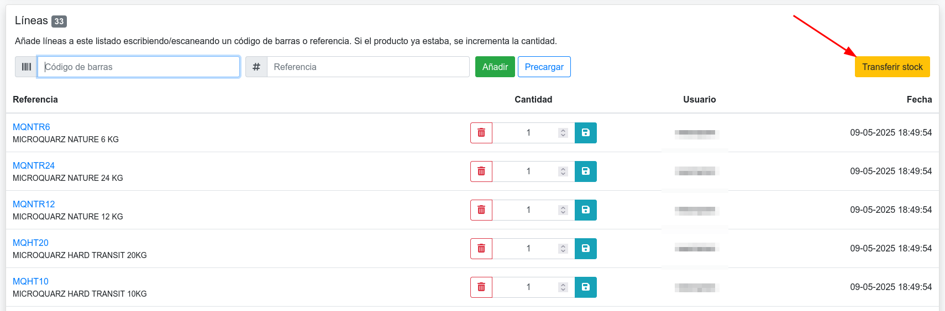This screenshot has height=311, width=945.
Task: Save quantity for MQHT20 with floppy icon
Action: point(586,249)
